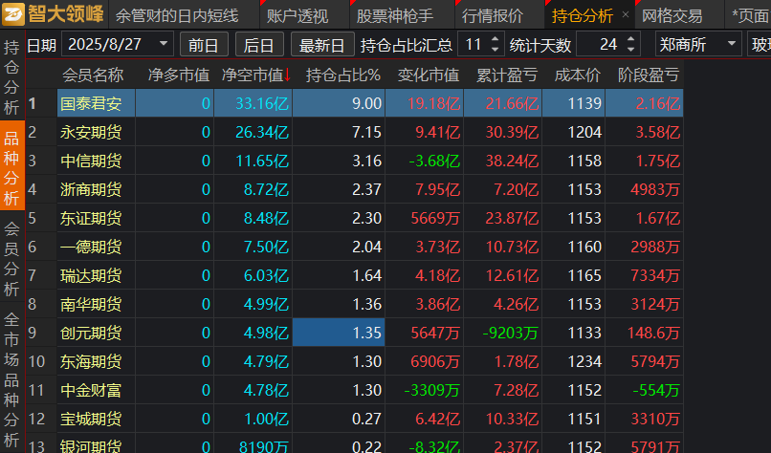The image size is (771, 453).
Task: Click the 1234 成本价 cell
Action: 573,361
